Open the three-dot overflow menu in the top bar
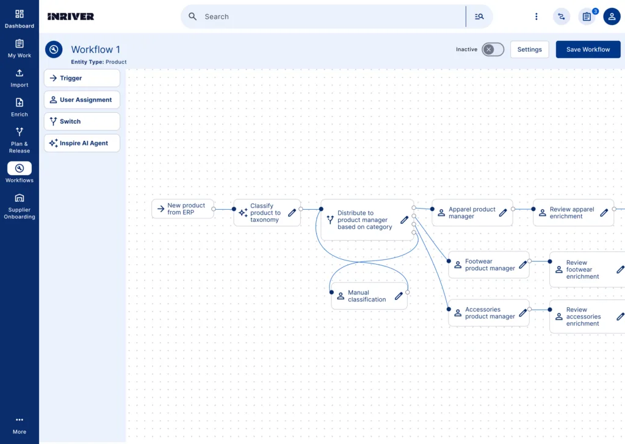This screenshot has height=444, width=625. (x=536, y=16)
